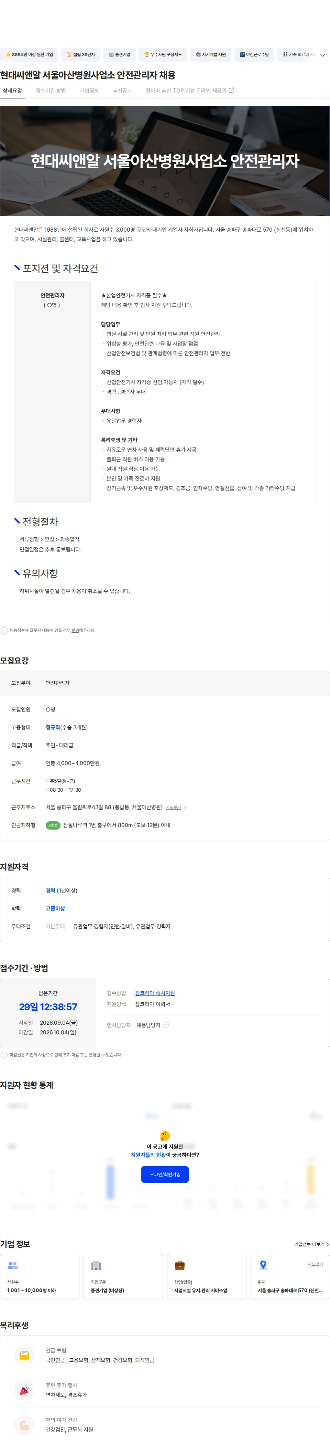This screenshot has width=330, height=1444.
Task: Click the 설립 39년차 tag
Action: [80, 54]
